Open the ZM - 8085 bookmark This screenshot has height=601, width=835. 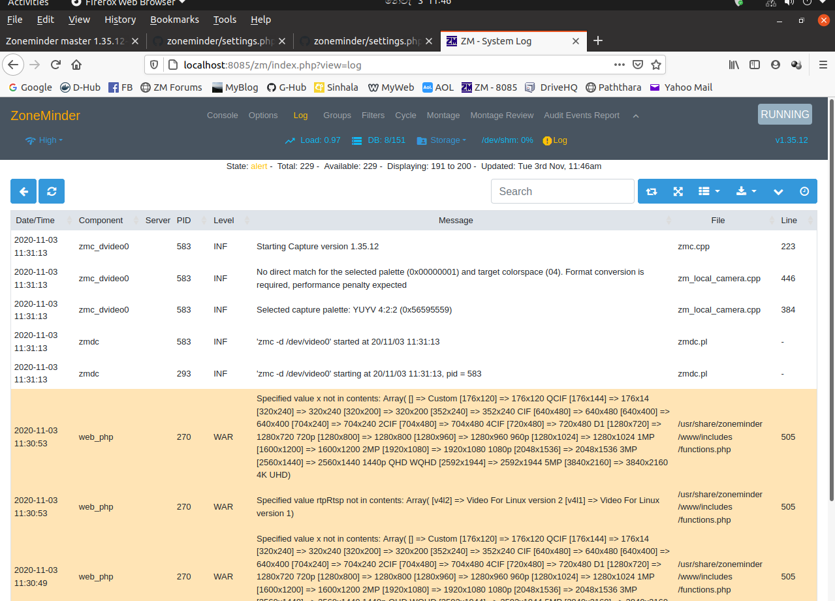point(489,87)
